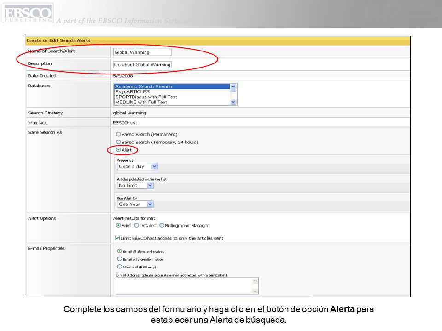Screen dimensions: 442x331
Task: Select the Alert radio button
Action: click(118, 150)
